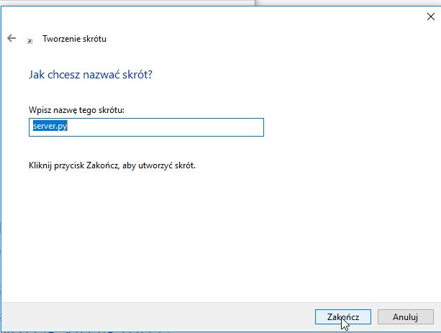
Task: Close the Tworzenie skrótu dialog with X
Action: (431, 17)
